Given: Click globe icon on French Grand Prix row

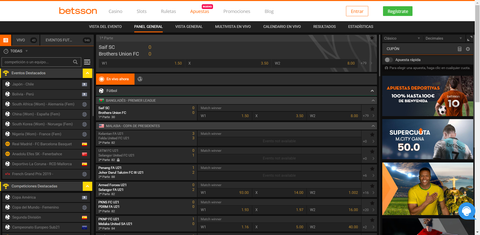Looking at the screenshot, I should pos(84,174).
